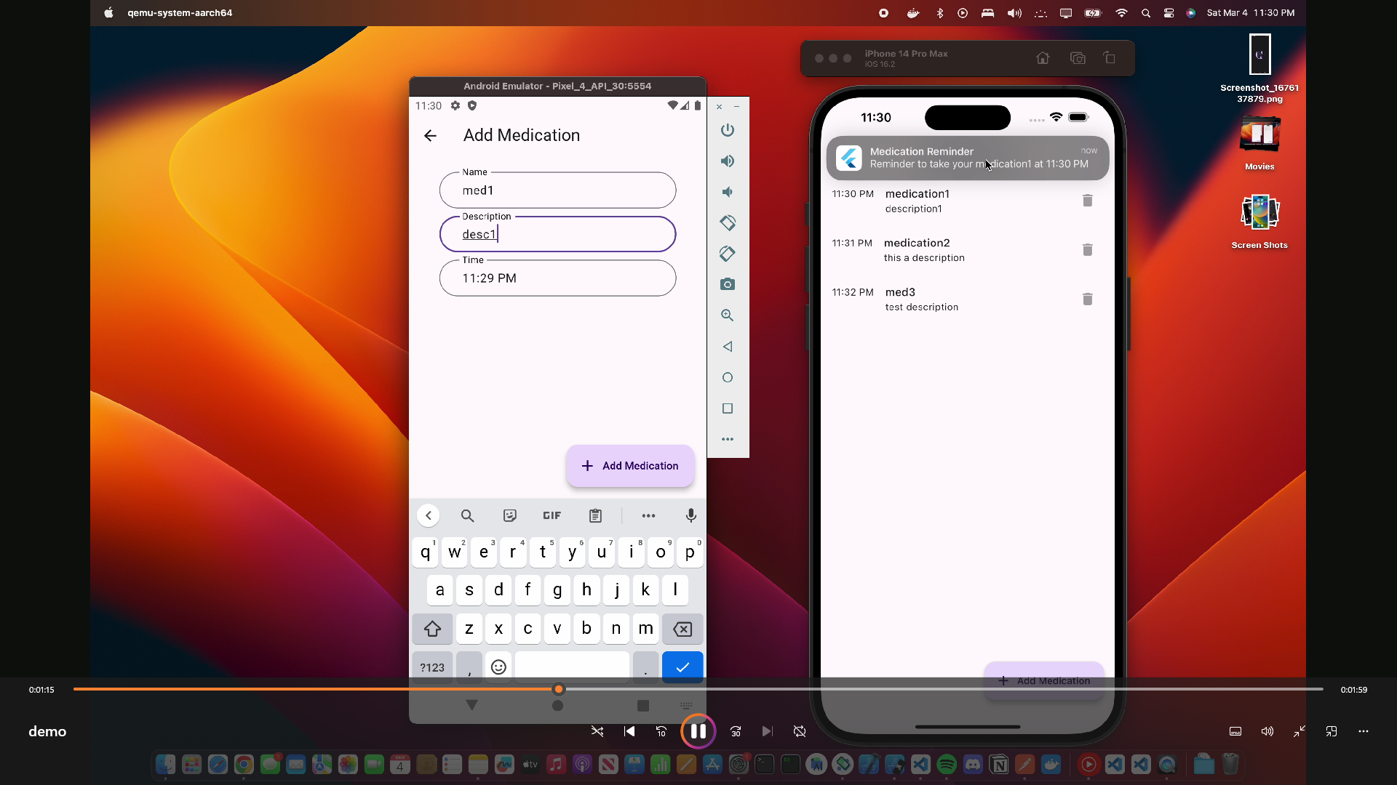Expand emulator extended controls ellipsis
Screen dimensions: 1397x785
[727, 439]
